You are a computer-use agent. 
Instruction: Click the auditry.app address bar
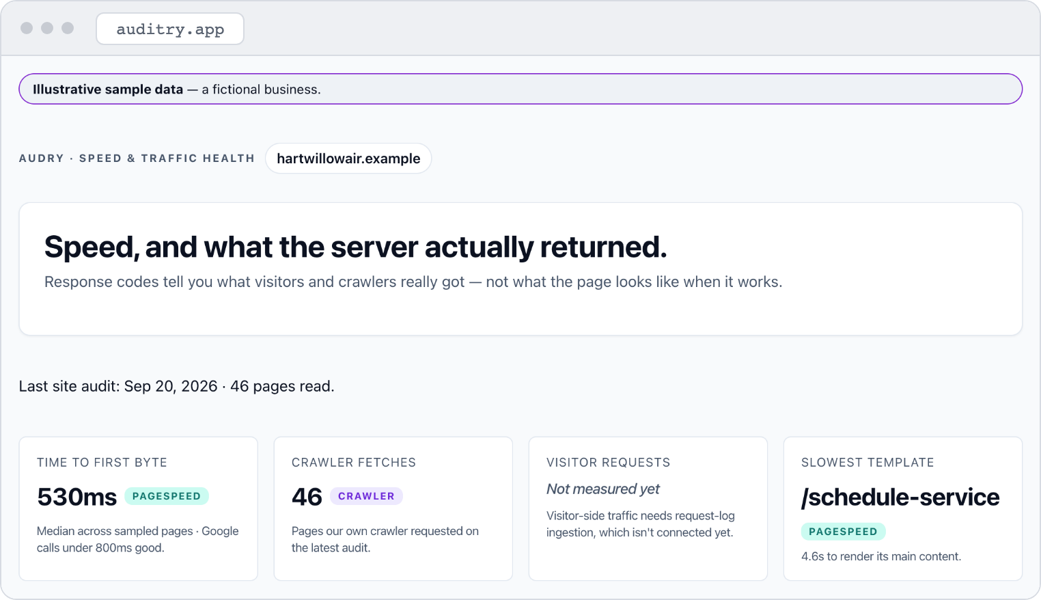coord(170,29)
